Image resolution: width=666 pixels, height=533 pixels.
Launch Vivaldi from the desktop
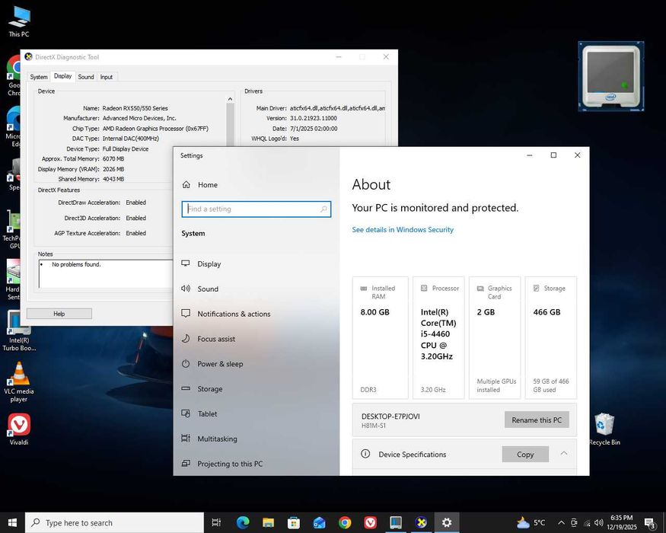19,429
